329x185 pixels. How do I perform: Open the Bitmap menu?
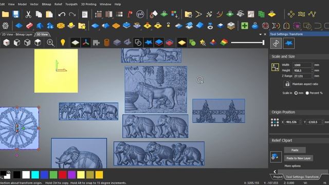tap(46, 4)
